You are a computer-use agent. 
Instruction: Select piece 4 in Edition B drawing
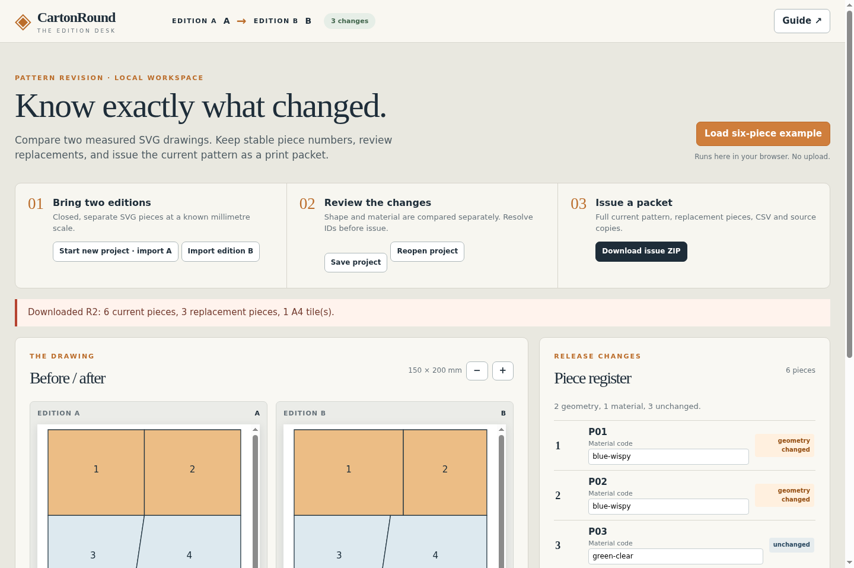coord(436,541)
